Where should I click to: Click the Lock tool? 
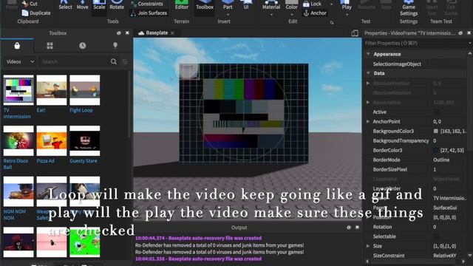click(313, 4)
